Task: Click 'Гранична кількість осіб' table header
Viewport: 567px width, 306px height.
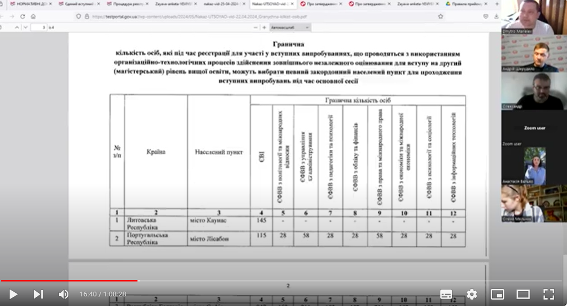Action: click(358, 100)
